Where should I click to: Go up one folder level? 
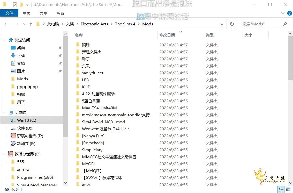(31, 24)
